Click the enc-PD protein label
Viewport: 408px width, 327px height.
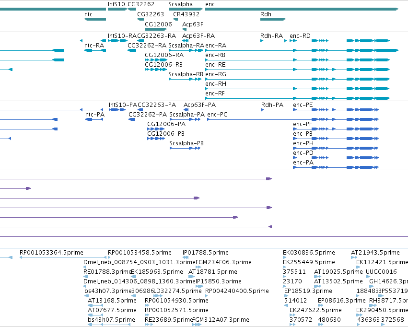pyautogui.click(x=303, y=153)
